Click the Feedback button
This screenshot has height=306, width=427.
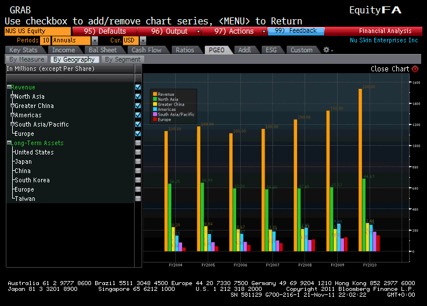click(x=296, y=31)
